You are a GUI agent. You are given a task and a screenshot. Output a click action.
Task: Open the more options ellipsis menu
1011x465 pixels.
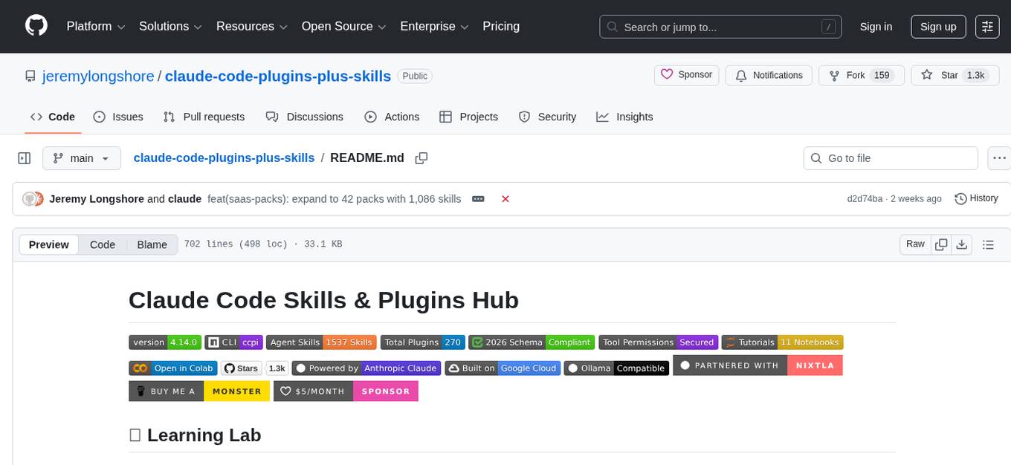click(x=999, y=157)
